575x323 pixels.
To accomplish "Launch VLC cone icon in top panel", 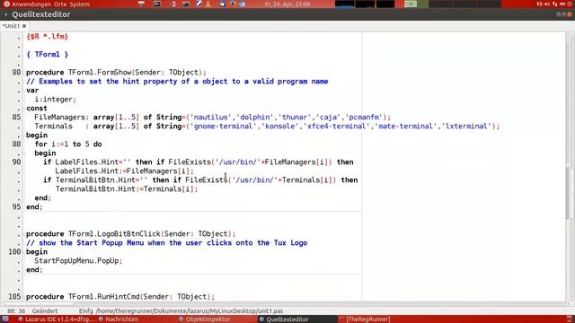I will [x=208, y=4].
